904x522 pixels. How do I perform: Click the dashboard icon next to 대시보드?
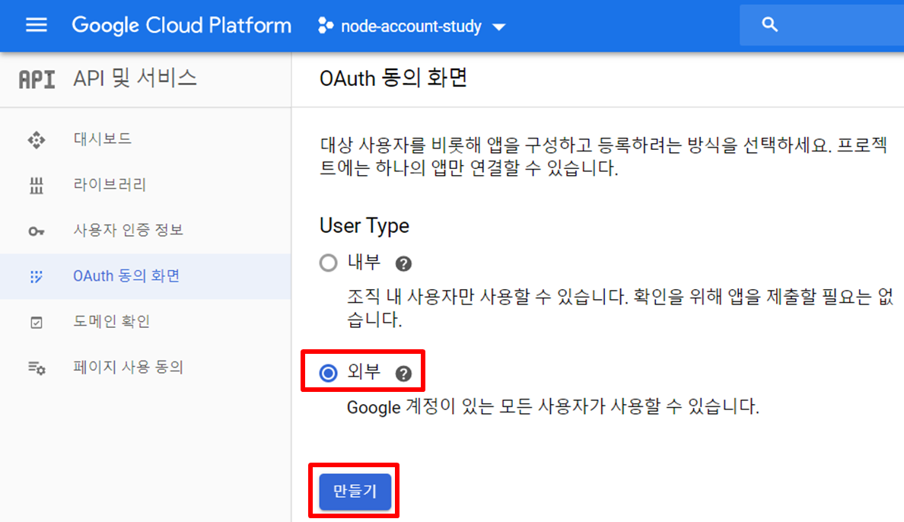[x=37, y=139]
